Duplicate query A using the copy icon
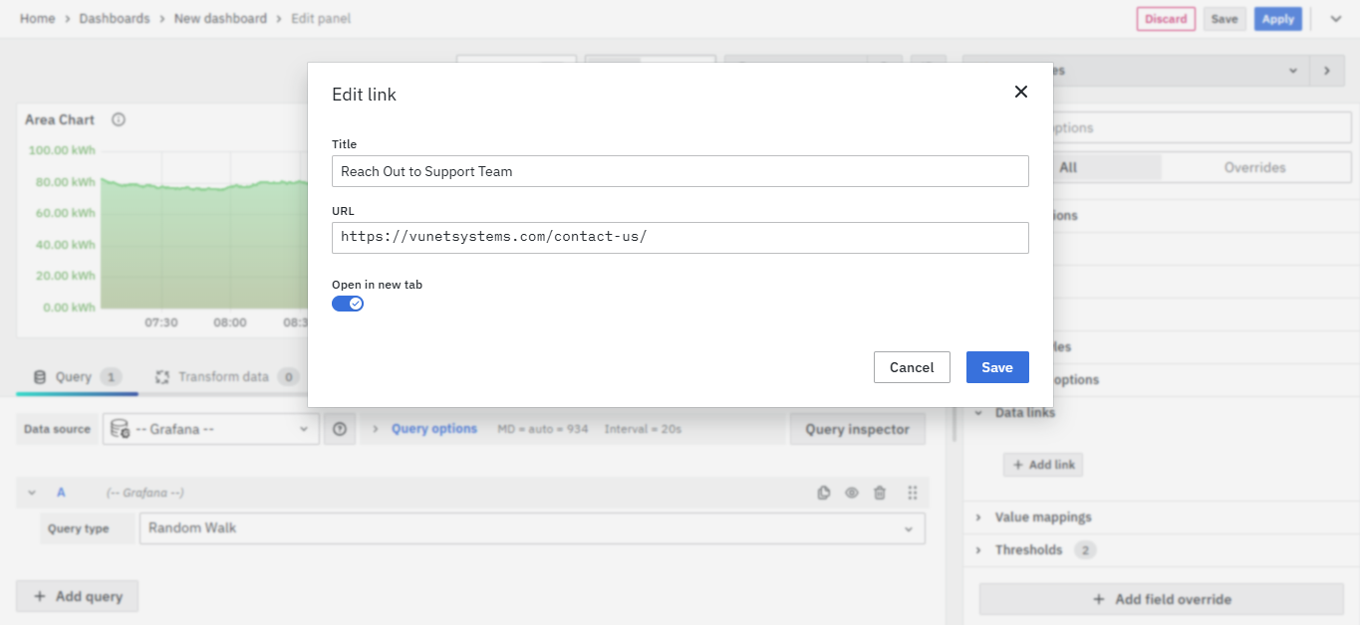 824,493
